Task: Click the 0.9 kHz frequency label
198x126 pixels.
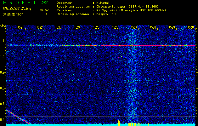Action: coord(3,72)
